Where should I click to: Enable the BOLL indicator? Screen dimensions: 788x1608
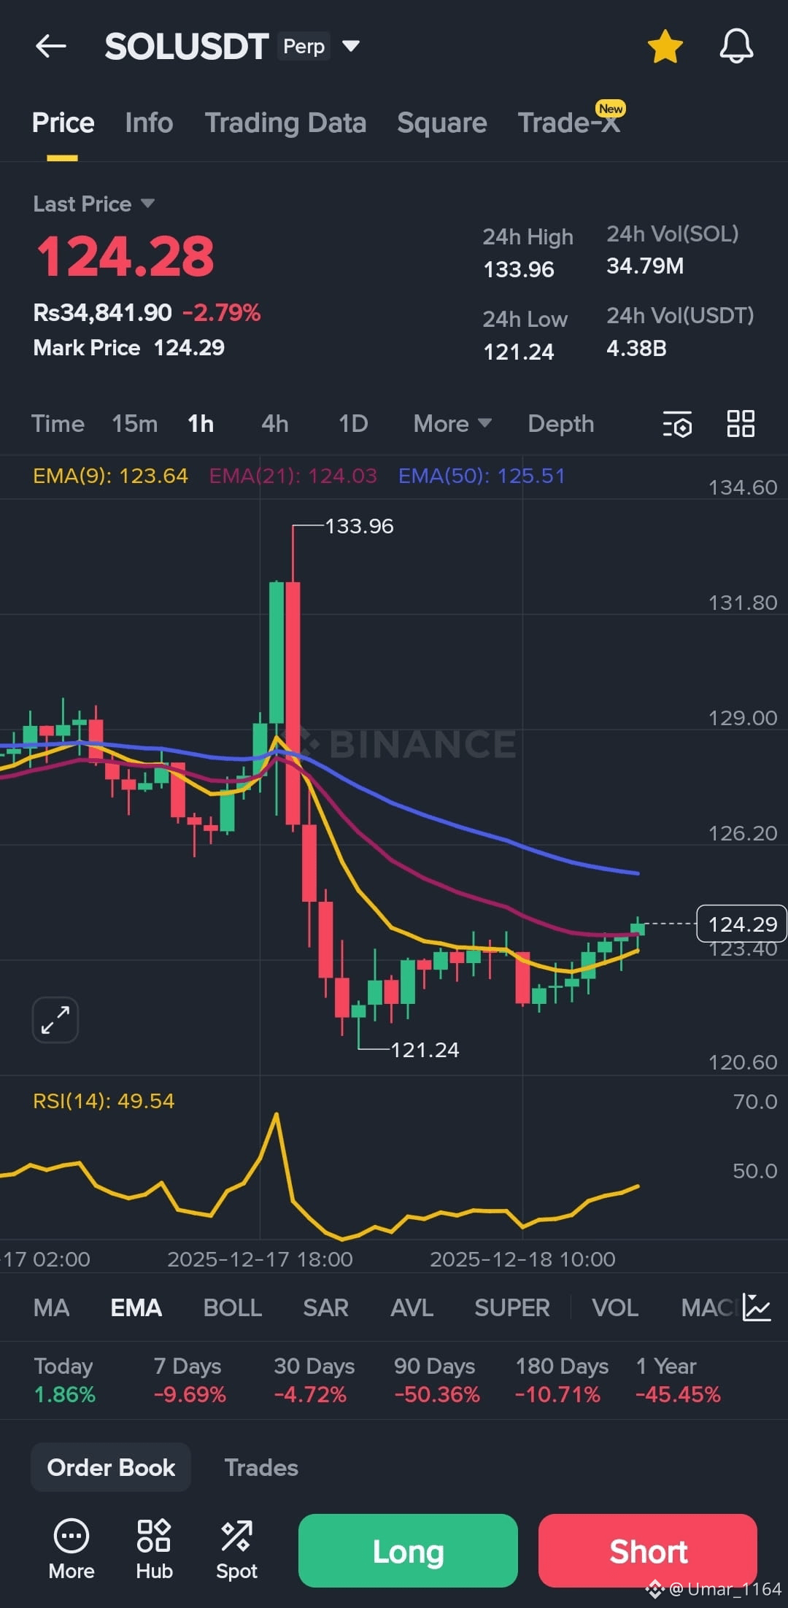point(232,1307)
